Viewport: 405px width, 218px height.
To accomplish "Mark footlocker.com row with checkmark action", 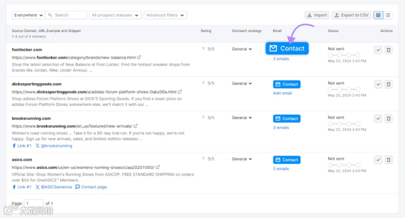I will pyautogui.click(x=378, y=50).
